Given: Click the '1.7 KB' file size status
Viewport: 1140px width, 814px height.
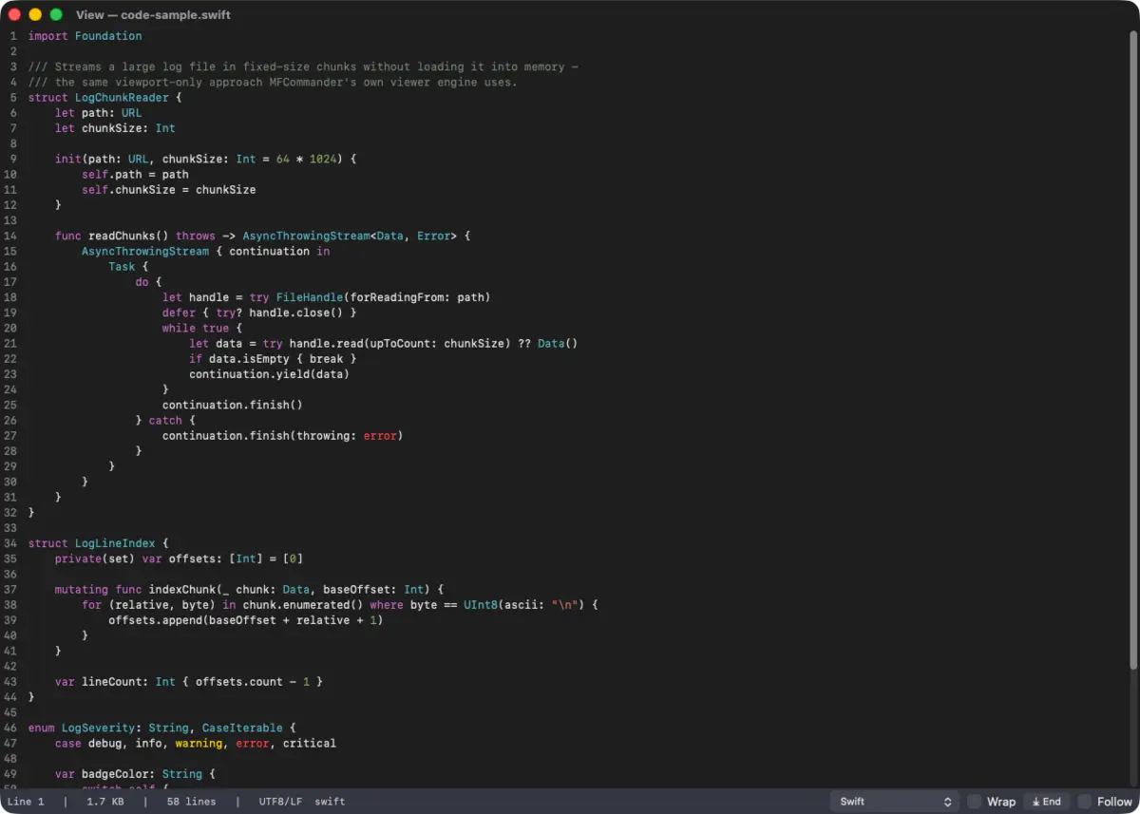Looking at the screenshot, I should tap(104, 802).
